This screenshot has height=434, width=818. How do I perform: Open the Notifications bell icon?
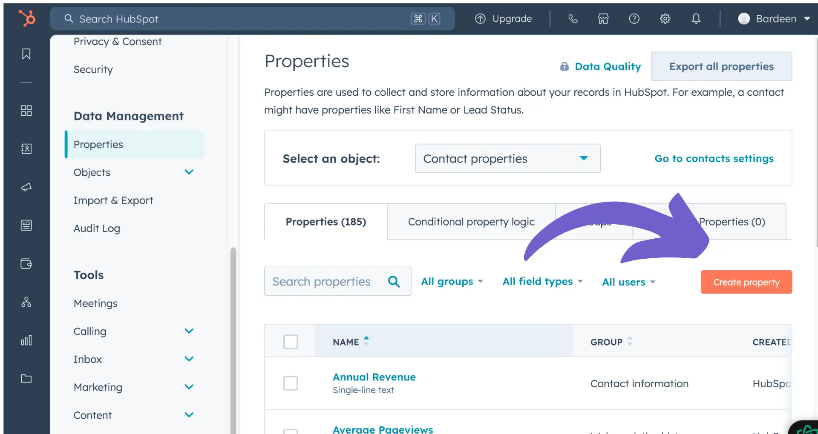point(696,19)
